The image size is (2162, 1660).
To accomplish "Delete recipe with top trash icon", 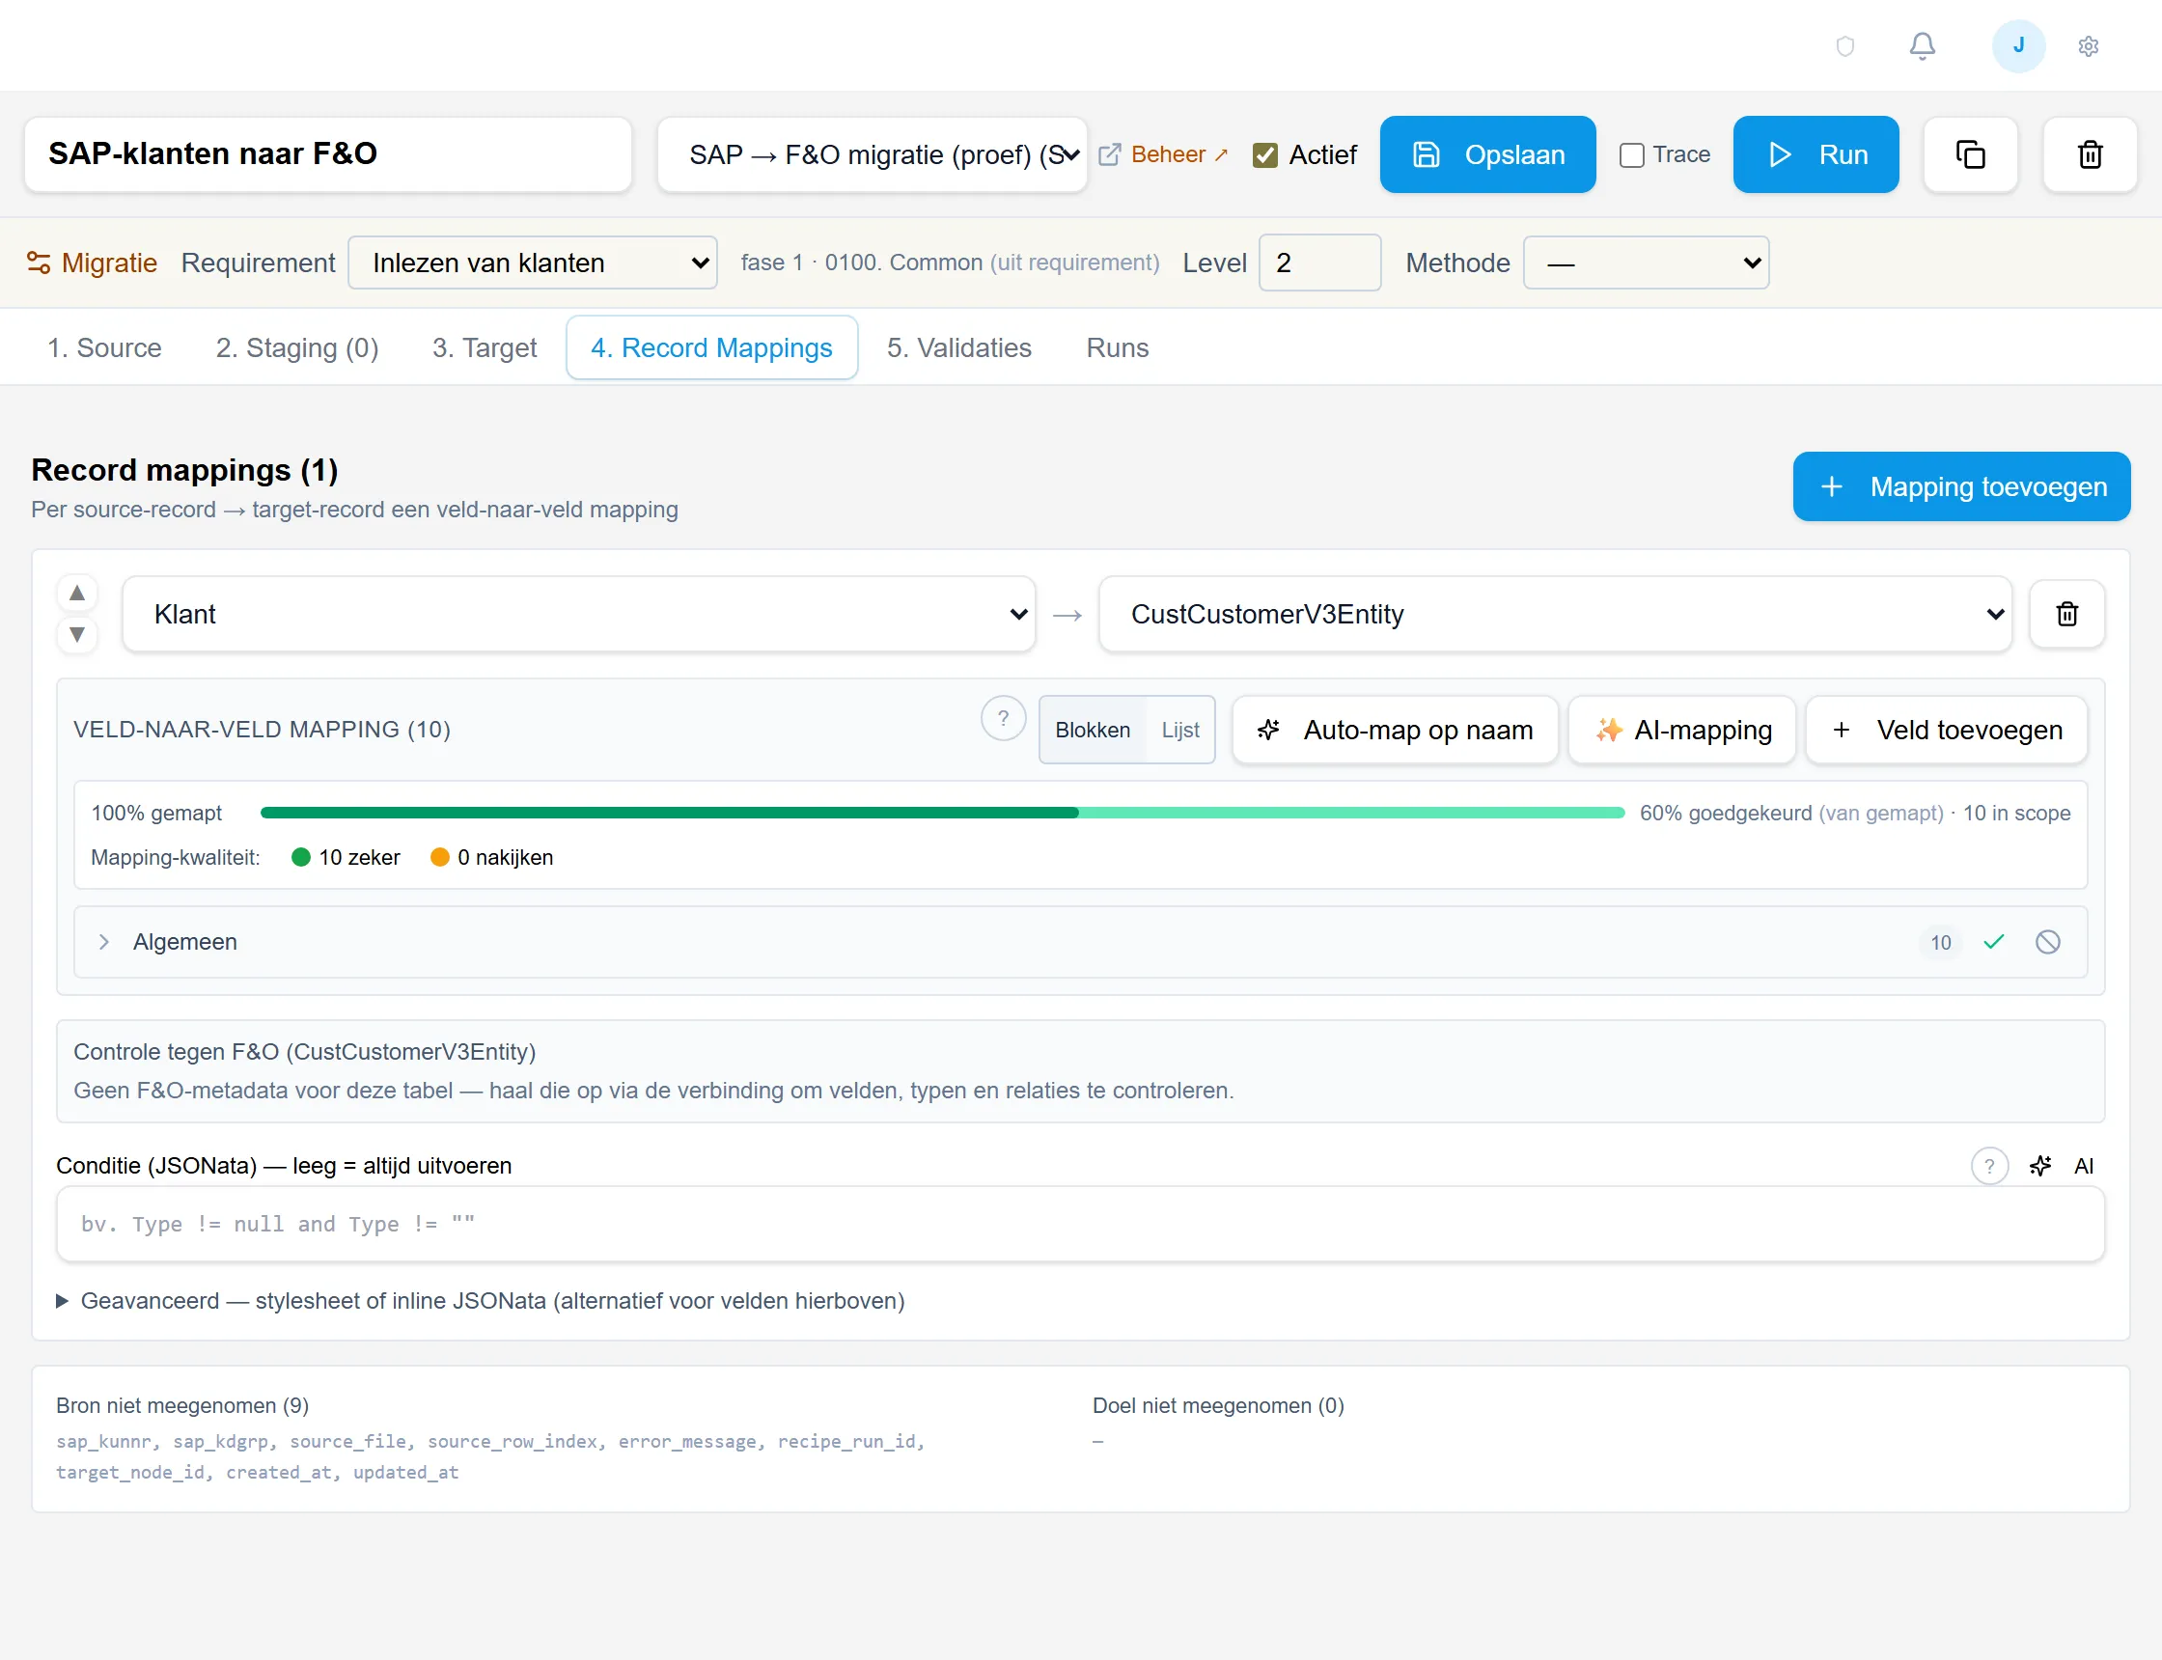I will [x=2090, y=154].
